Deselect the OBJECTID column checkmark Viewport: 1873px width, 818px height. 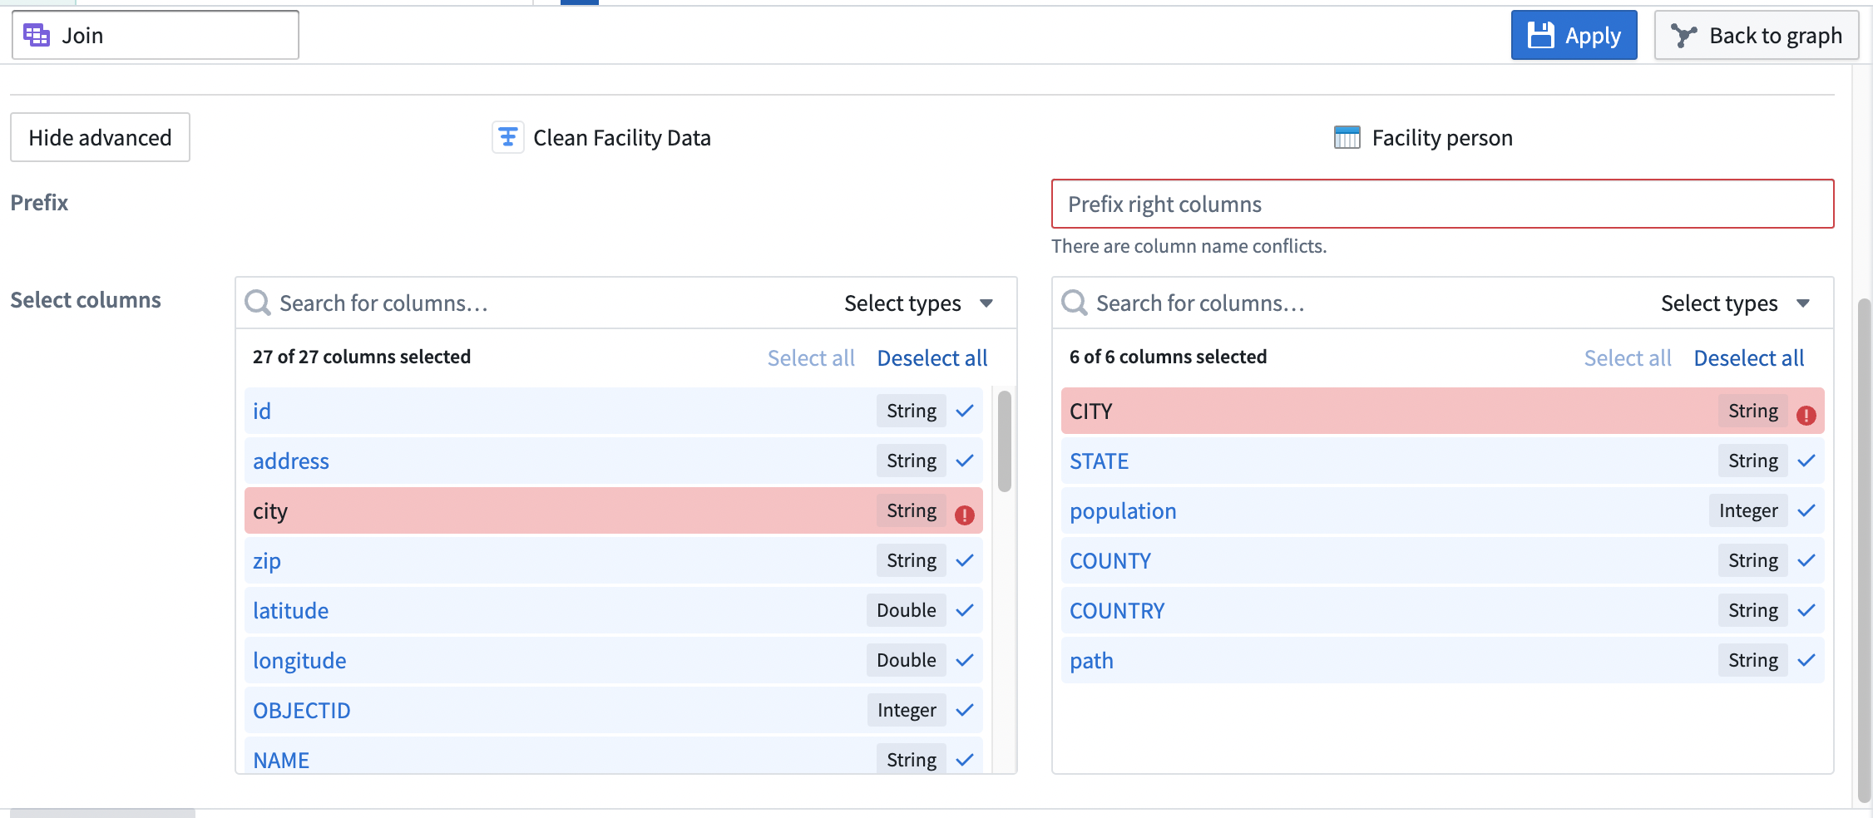965,710
